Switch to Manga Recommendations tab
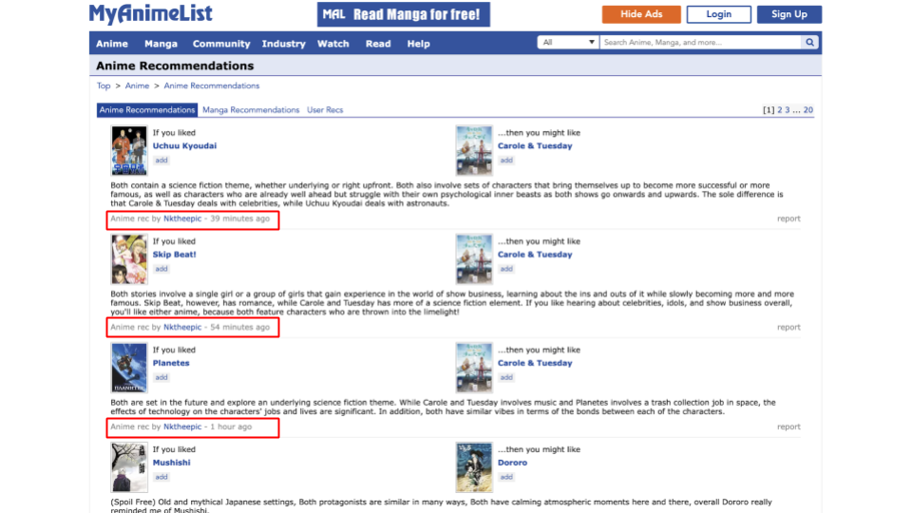This screenshot has height=513, width=912. coord(251,110)
